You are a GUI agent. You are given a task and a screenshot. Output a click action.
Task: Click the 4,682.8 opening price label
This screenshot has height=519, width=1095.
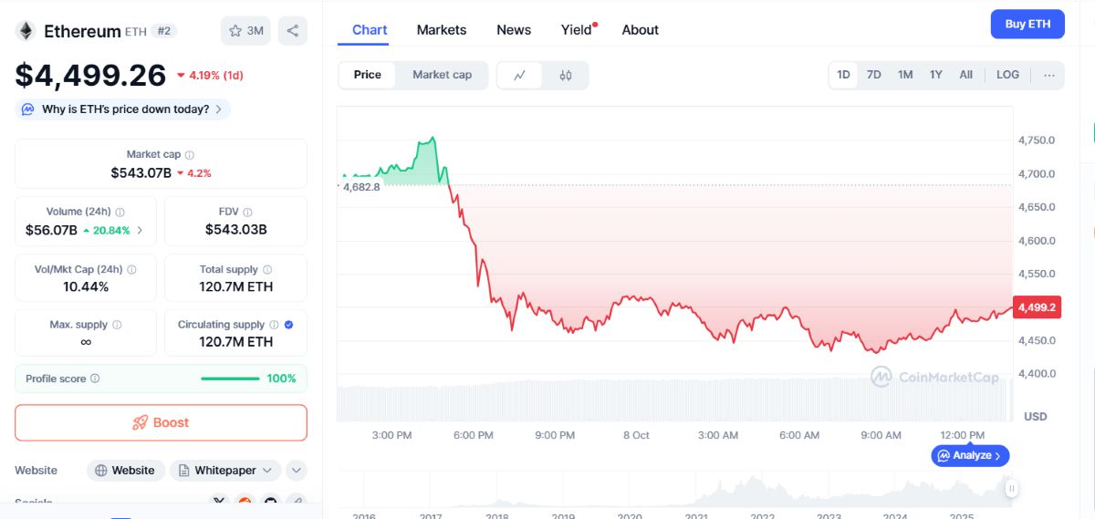point(361,186)
